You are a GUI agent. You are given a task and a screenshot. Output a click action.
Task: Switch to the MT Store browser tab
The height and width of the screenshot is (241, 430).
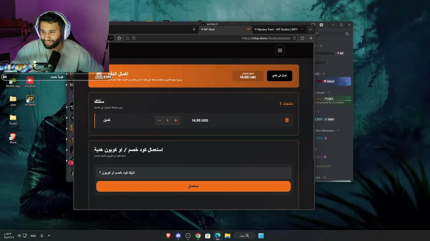coord(225,29)
